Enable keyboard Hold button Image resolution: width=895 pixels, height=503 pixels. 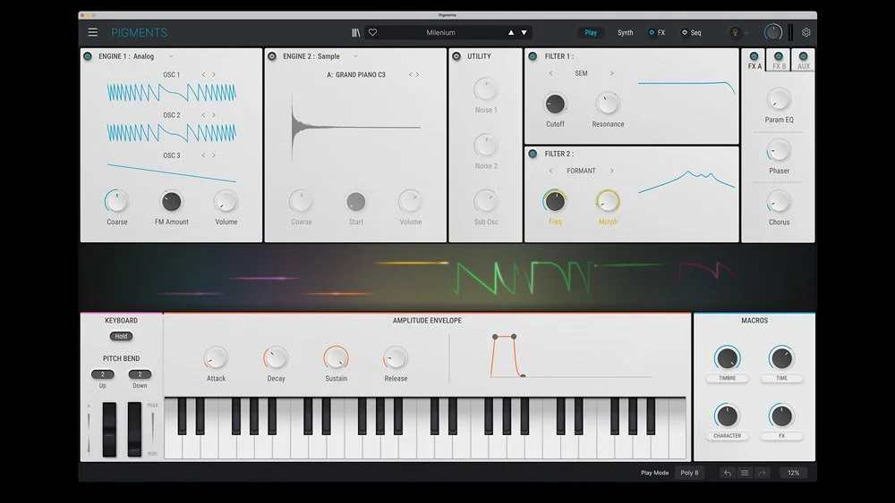[121, 336]
